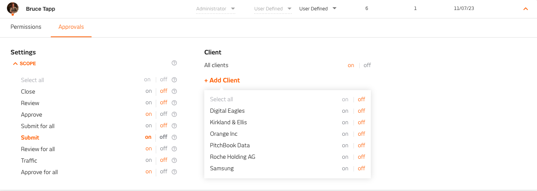Viewport: 537px width, 191px height.
Task: Click the help icon beside Submit for all
Action: pyautogui.click(x=174, y=126)
